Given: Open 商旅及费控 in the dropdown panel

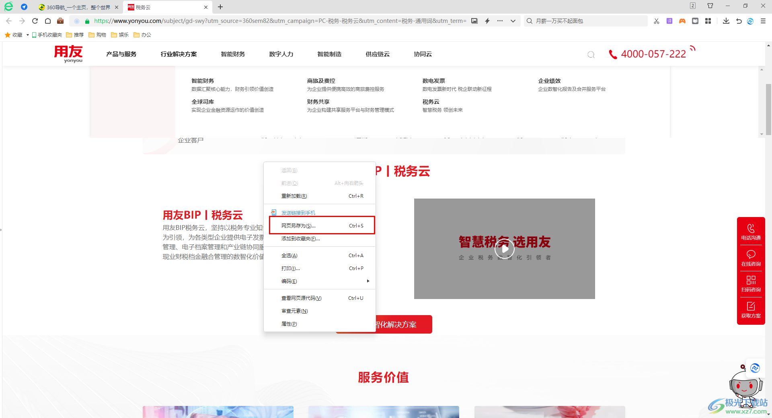Looking at the screenshot, I should click(321, 81).
